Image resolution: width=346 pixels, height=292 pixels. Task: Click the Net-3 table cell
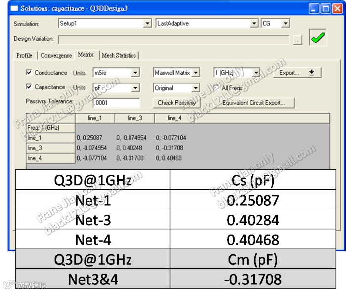coord(93,219)
